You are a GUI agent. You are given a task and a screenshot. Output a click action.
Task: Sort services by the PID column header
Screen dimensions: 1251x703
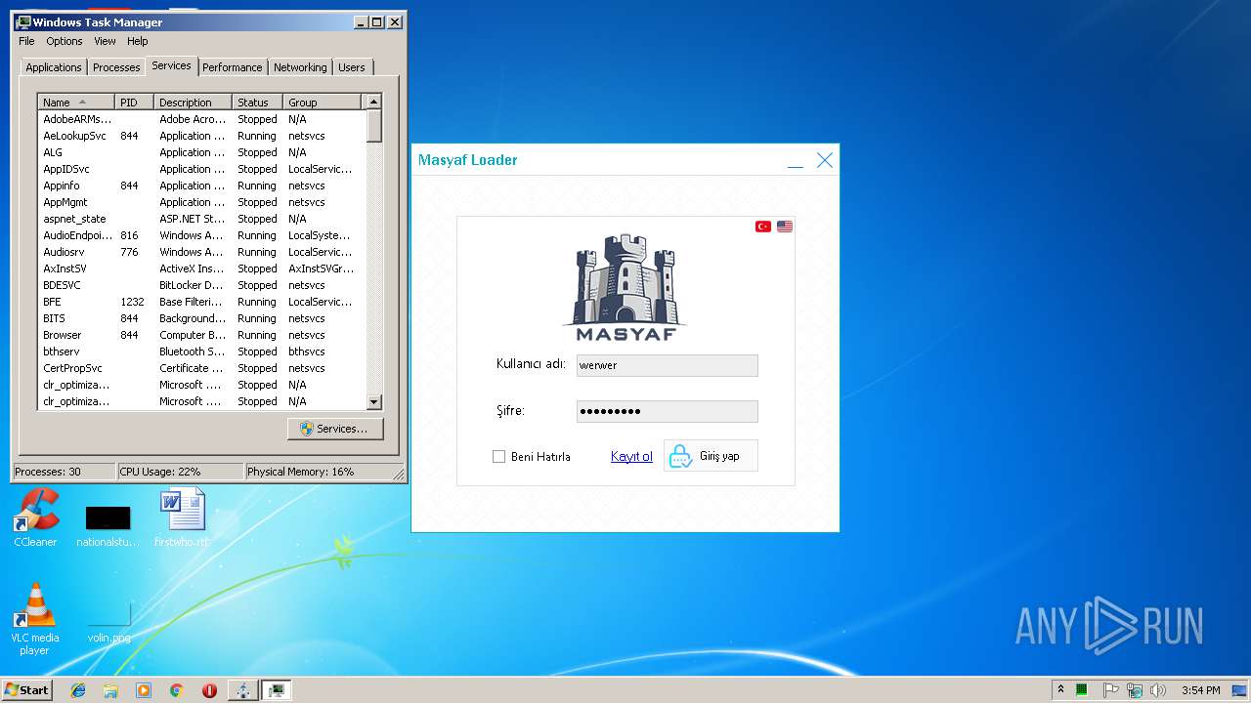point(134,103)
